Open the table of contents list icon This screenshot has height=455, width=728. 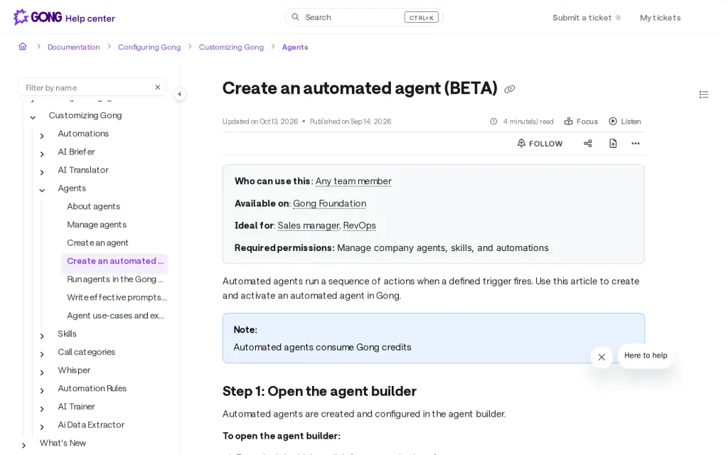point(703,95)
